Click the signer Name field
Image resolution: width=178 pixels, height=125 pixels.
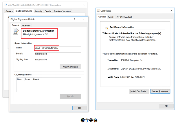(x=58, y=48)
